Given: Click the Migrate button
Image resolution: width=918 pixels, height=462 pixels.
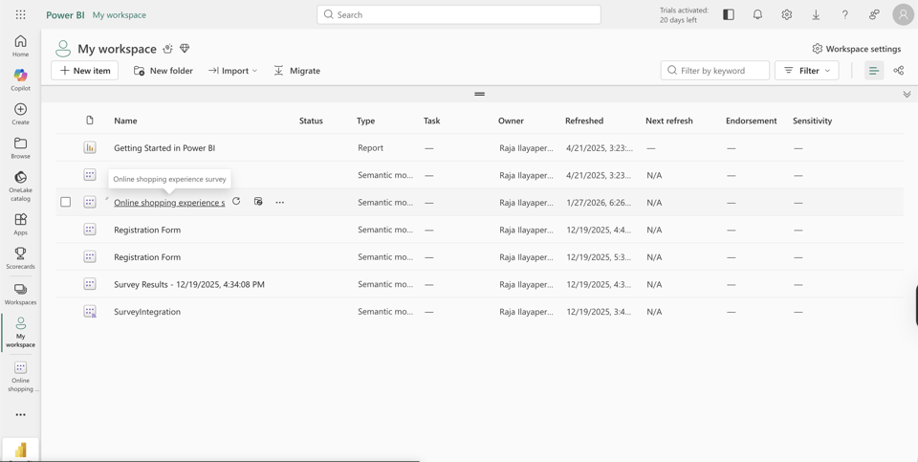Looking at the screenshot, I should [296, 70].
